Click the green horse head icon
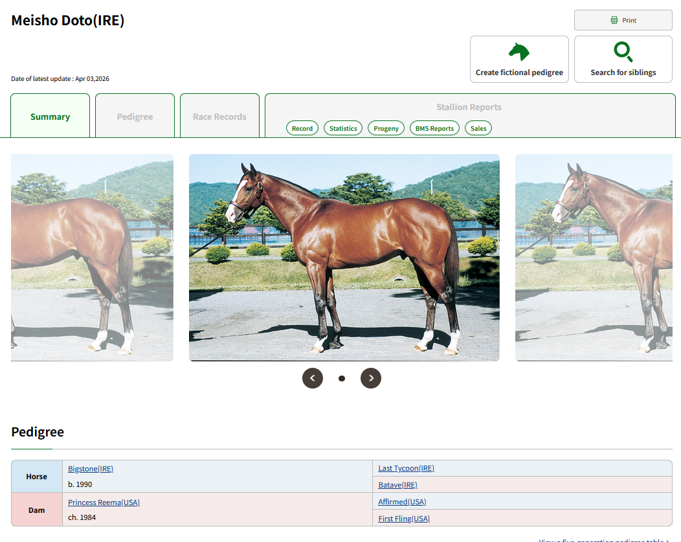The height and width of the screenshot is (542, 681). click(x=519, y=52)
